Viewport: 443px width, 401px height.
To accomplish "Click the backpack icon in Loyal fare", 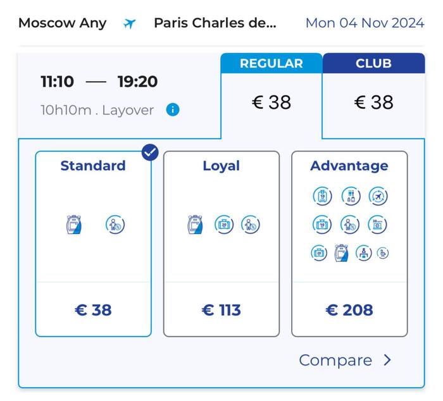I will pyautogui.click(x=196, y=225).
